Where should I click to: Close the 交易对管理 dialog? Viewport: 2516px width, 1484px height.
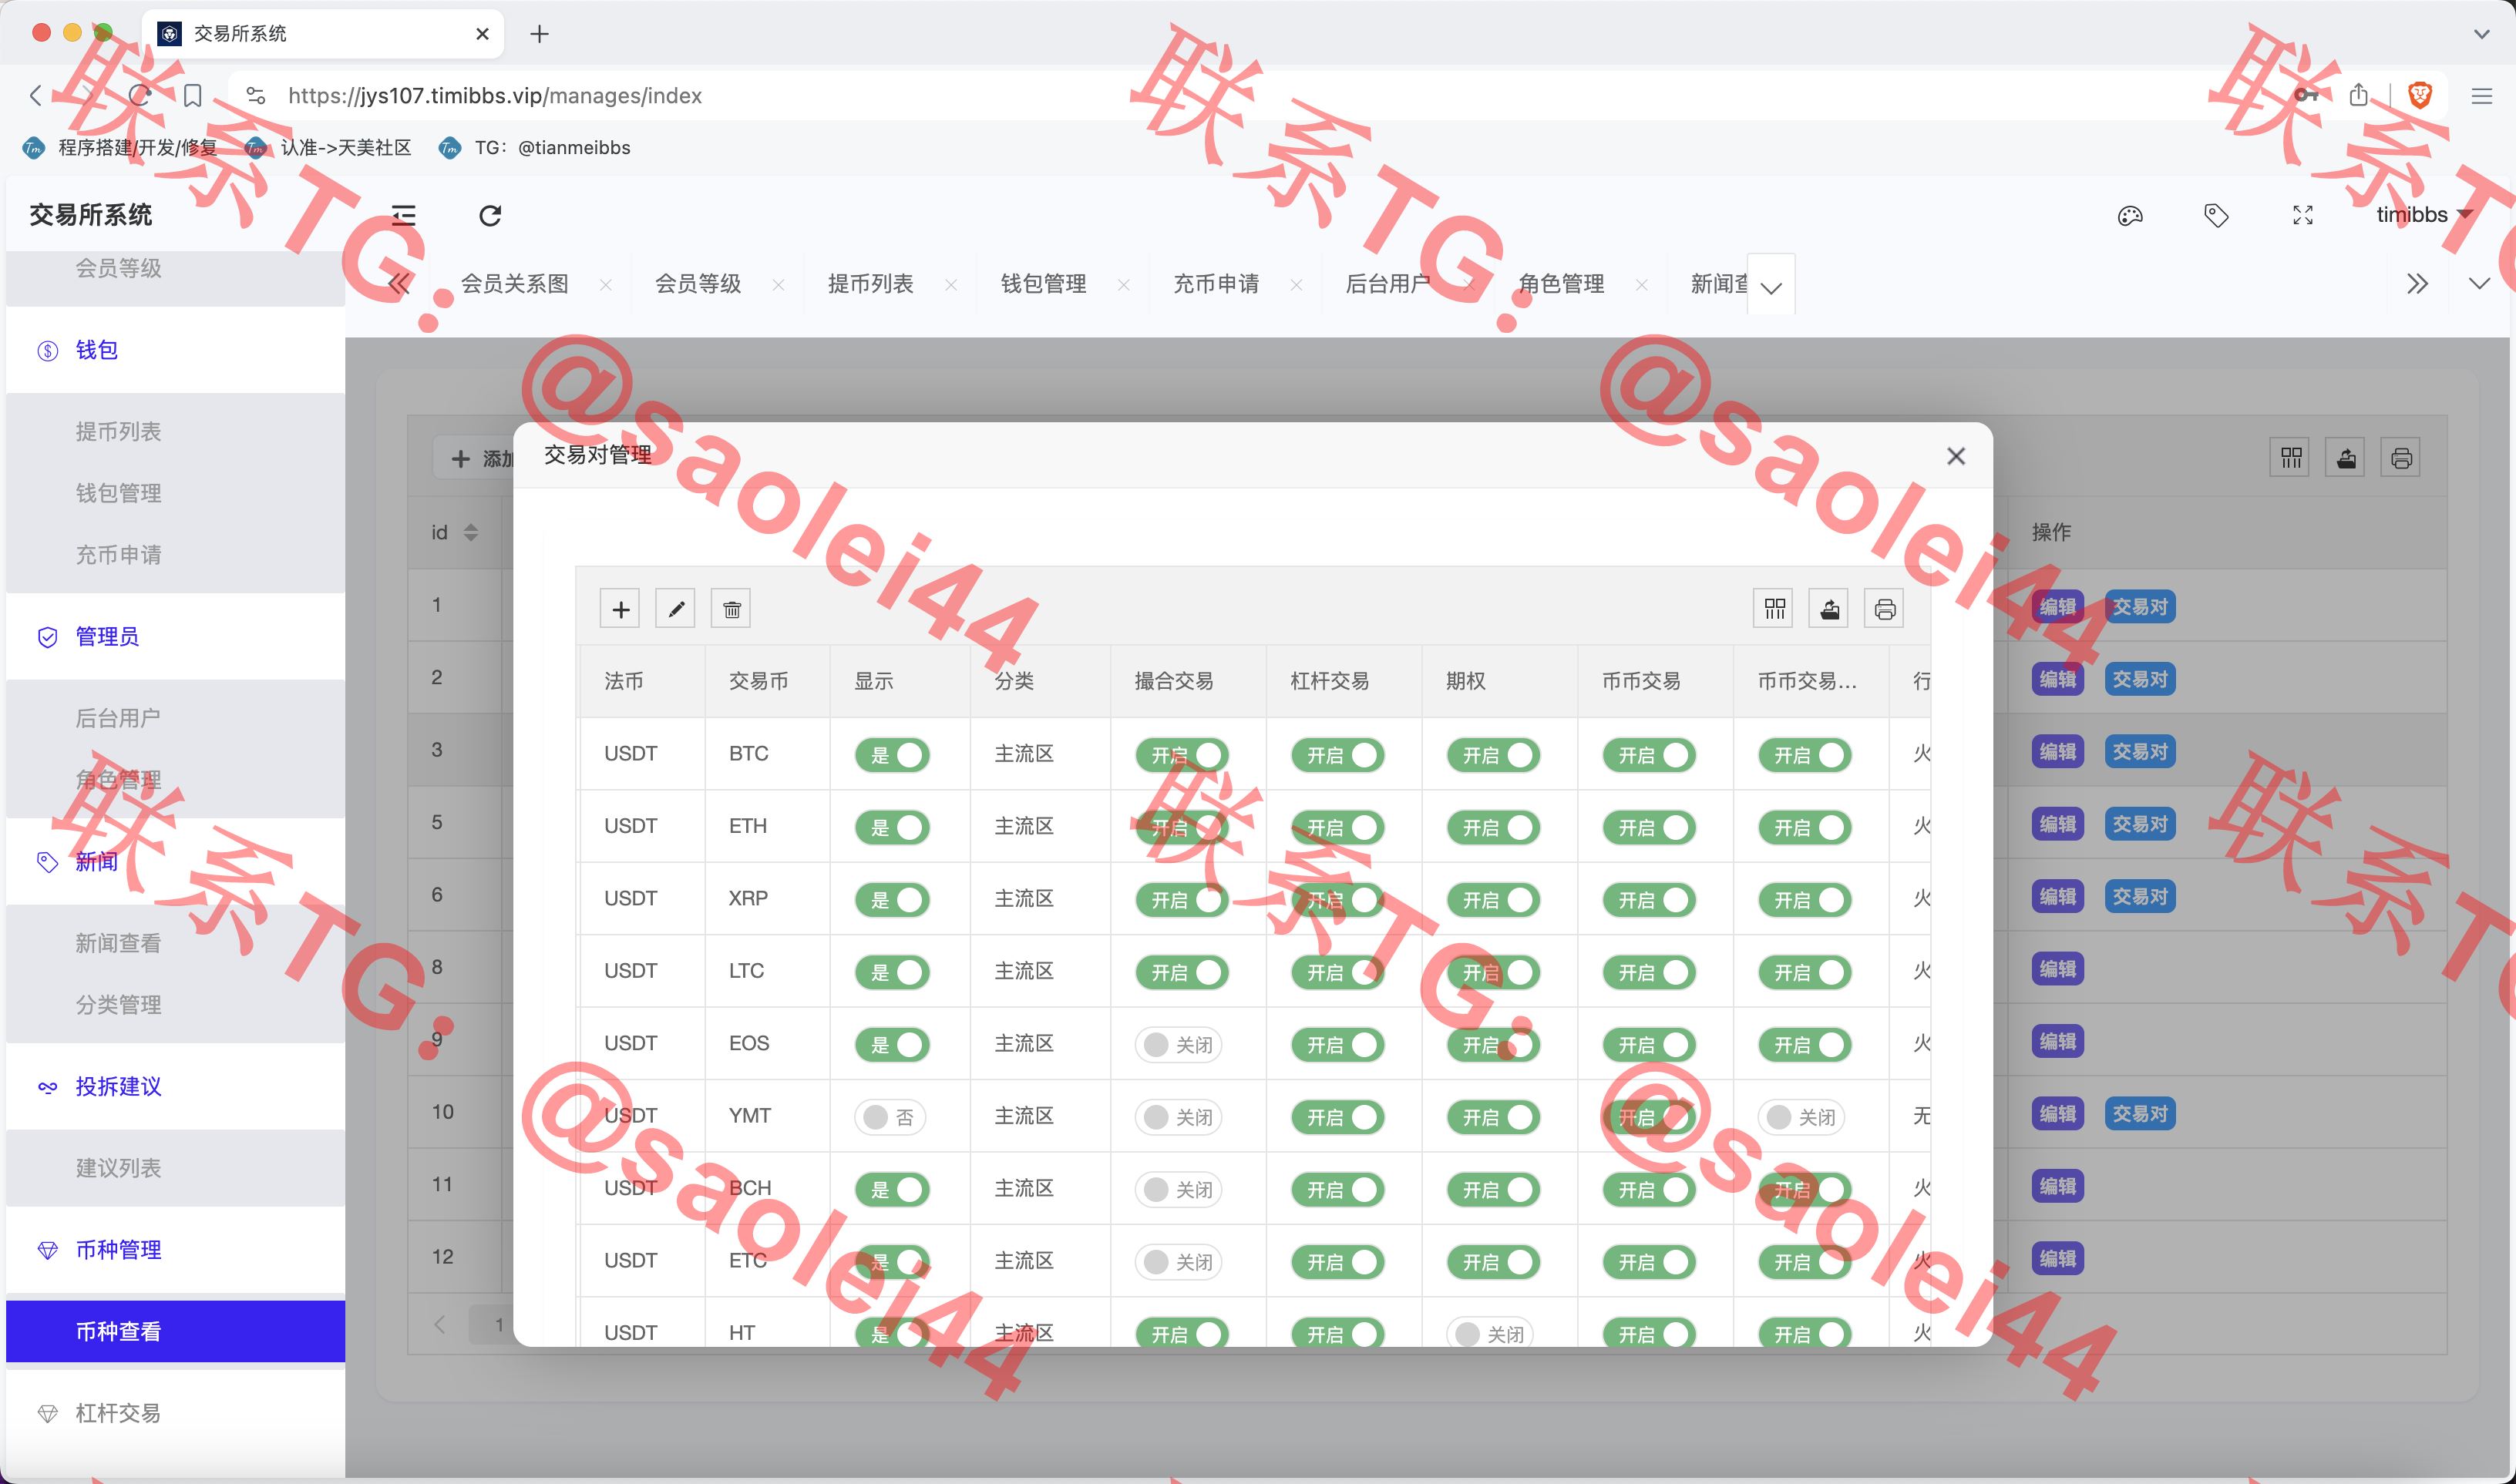(1957, 456)
